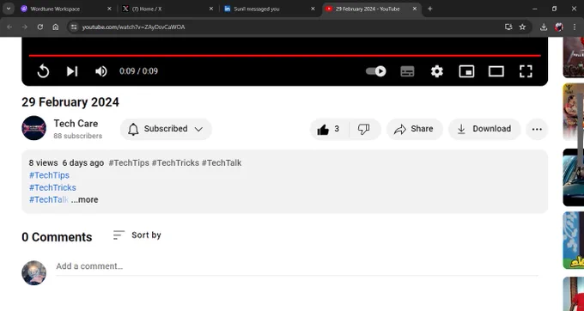This screenshot has height=311, width=584.
Task: Close the LinkedIn tab
Action: click(313, 9)
